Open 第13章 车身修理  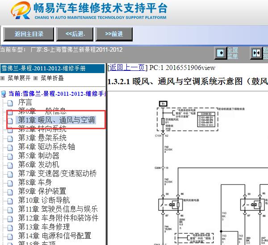44,227
